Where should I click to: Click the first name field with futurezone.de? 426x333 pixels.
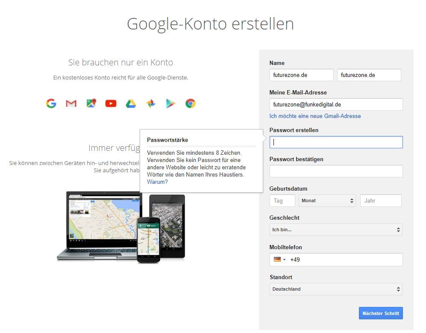coord(301,75)
